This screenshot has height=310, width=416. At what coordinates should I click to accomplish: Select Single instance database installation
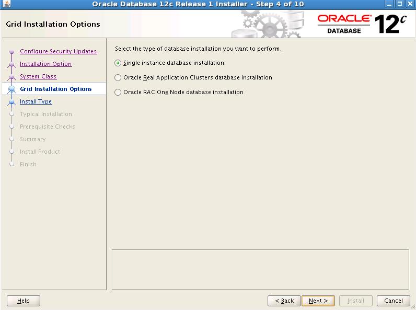[x=118, y=63]
